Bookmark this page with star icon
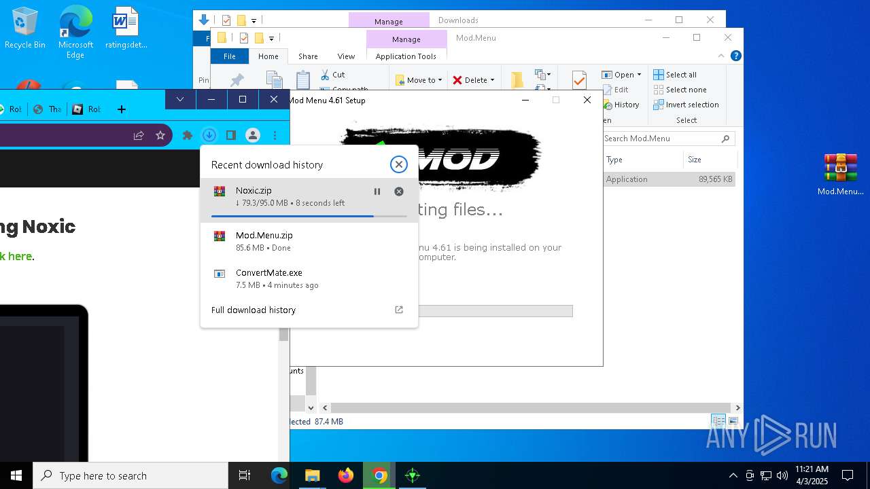The image size is (870, 489). pos(160,135)
